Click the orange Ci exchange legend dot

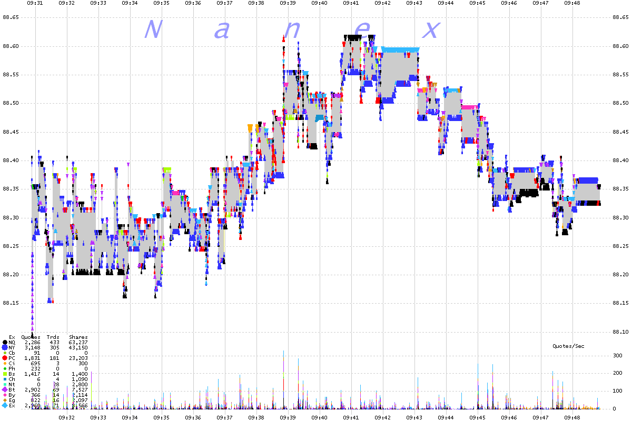(5, 363)
